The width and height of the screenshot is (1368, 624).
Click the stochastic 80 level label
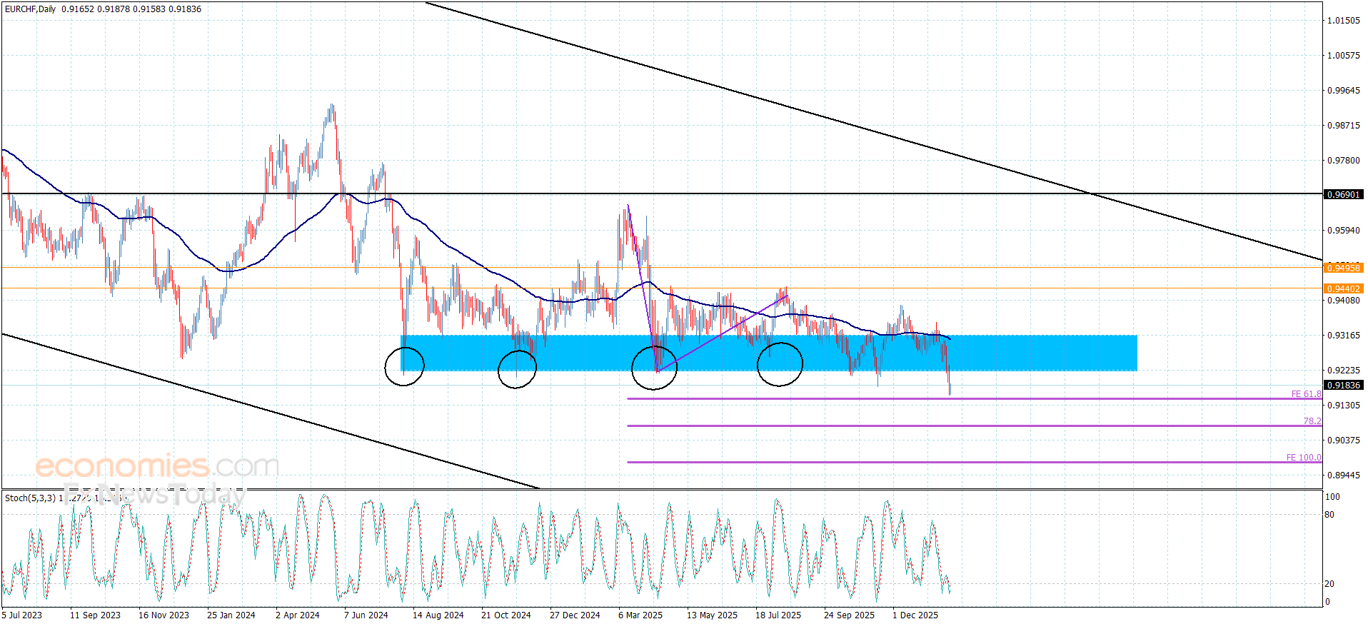(1329, 515)
